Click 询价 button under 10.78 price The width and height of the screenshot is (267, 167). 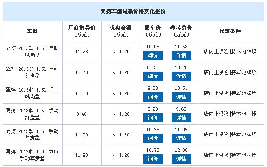coord(153,159)
